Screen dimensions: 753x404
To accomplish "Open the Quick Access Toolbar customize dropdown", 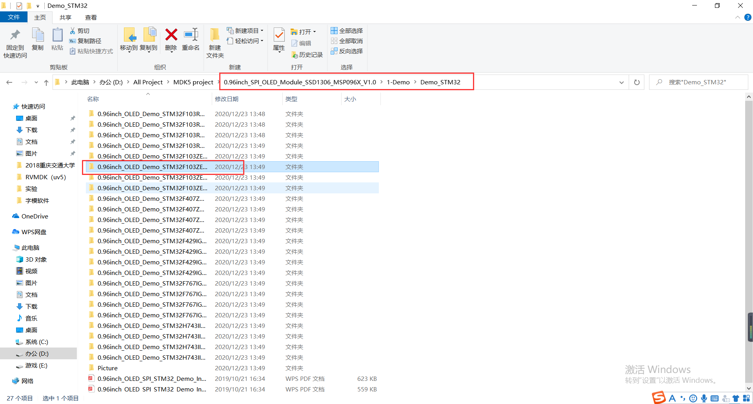I will (38, 6).
